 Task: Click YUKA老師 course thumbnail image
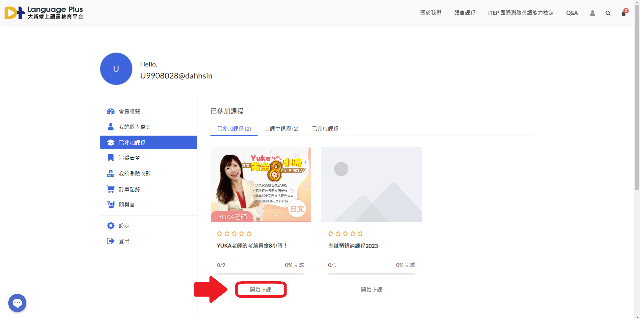click(261, 184)
